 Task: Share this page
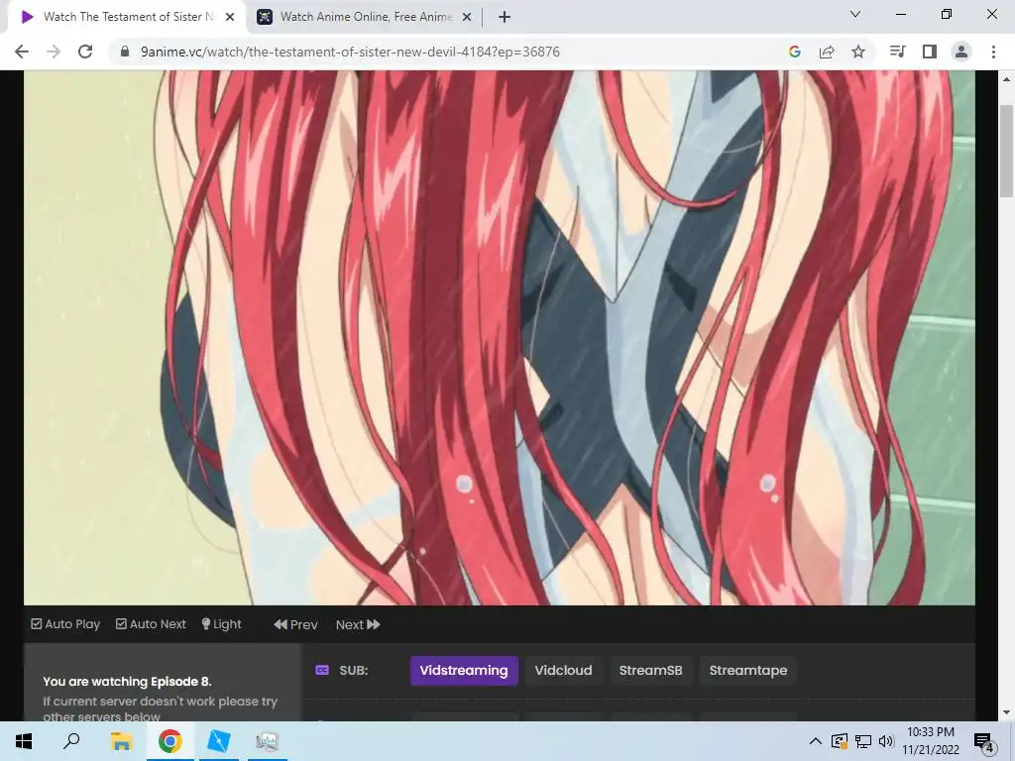click(827, 52)
